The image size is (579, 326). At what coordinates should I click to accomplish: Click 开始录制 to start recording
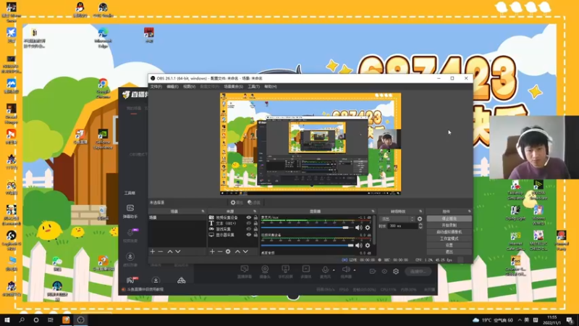[x=449, y=225]
